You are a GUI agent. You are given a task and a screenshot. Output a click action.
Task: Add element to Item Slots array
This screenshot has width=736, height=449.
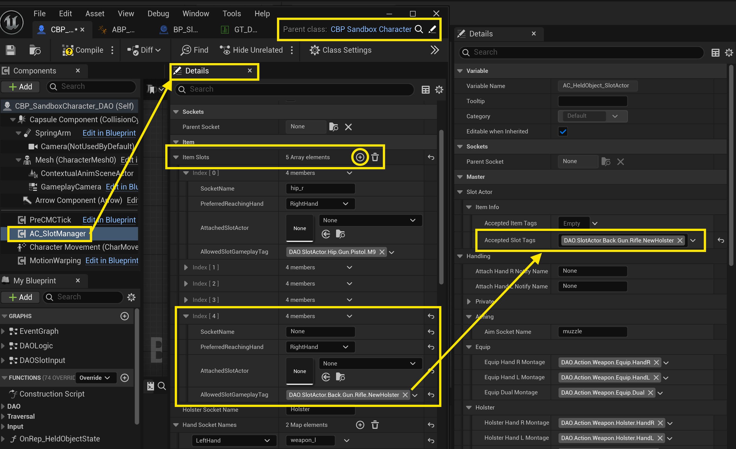(360, 157)
